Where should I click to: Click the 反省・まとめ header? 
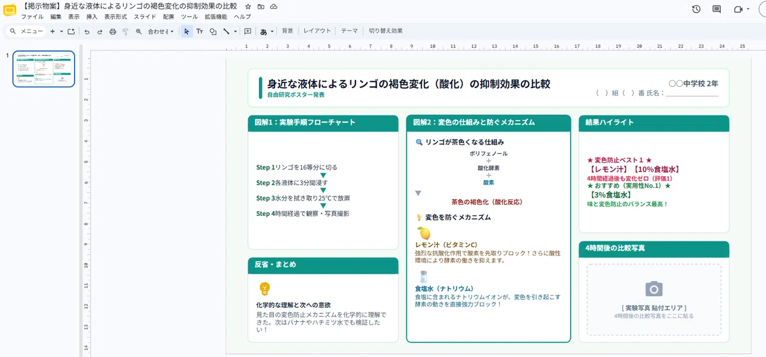click(322, 264)
